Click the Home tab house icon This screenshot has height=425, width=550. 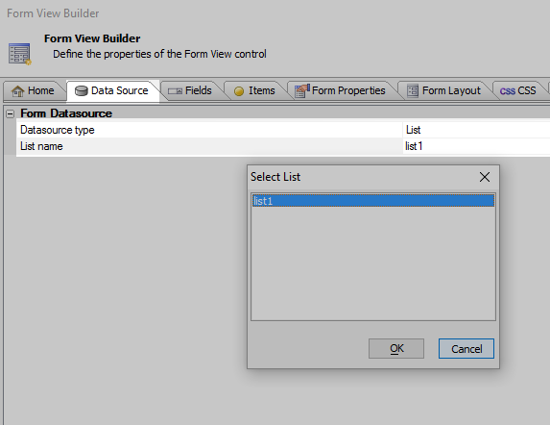pyautogui.click(x=17, y=91)
